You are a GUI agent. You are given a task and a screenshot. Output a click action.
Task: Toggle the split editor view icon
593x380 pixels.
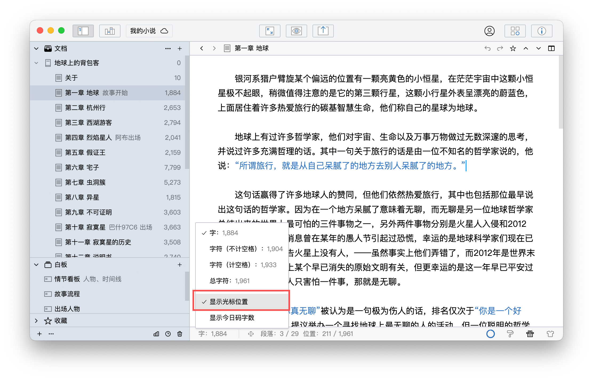tap(551, 48)
